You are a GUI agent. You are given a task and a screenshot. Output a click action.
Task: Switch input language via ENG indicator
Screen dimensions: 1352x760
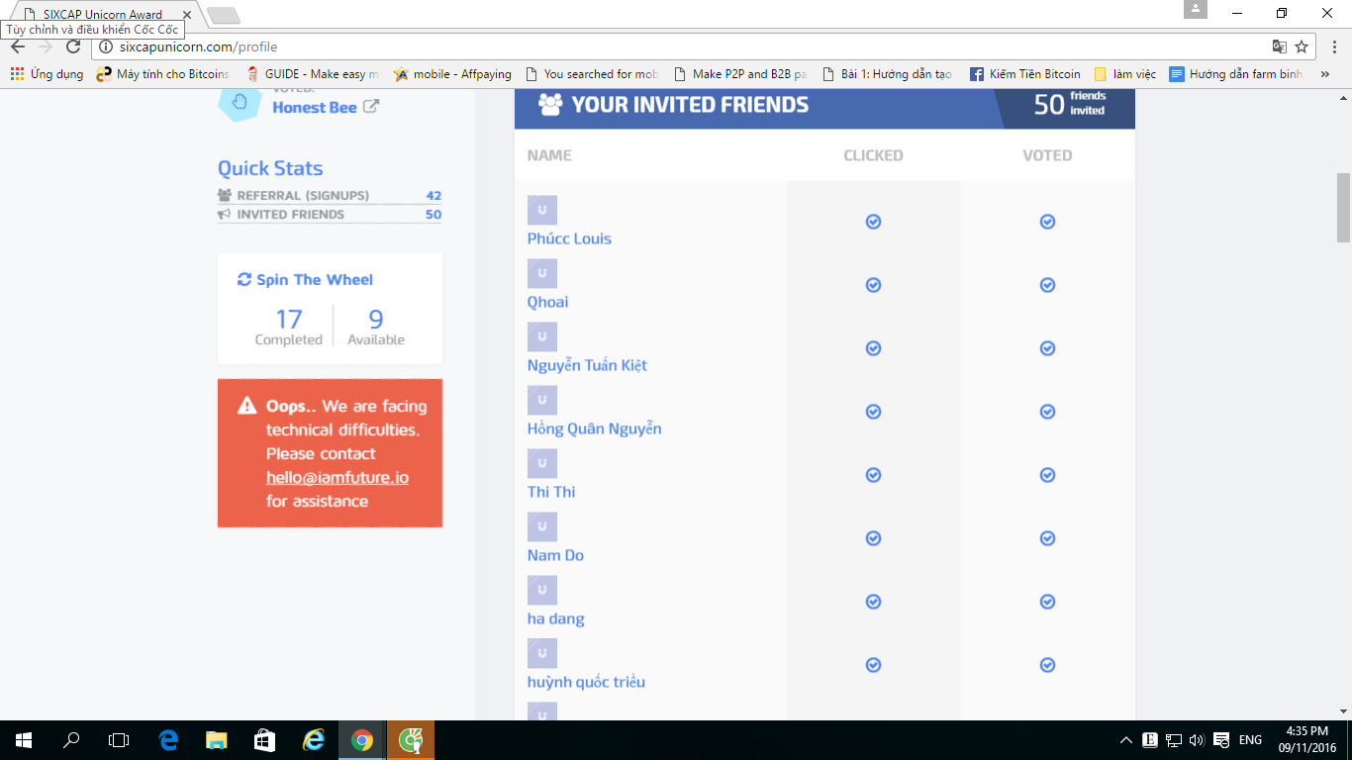click(x=1250, y=740)
